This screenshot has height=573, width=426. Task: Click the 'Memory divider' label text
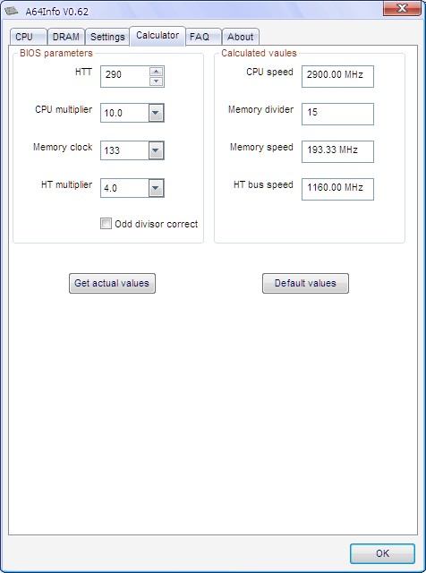coord(260,109)
